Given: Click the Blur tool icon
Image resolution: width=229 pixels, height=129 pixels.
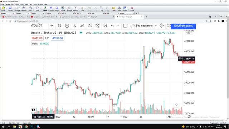Looking at the screenshot, I should point(75,8).
